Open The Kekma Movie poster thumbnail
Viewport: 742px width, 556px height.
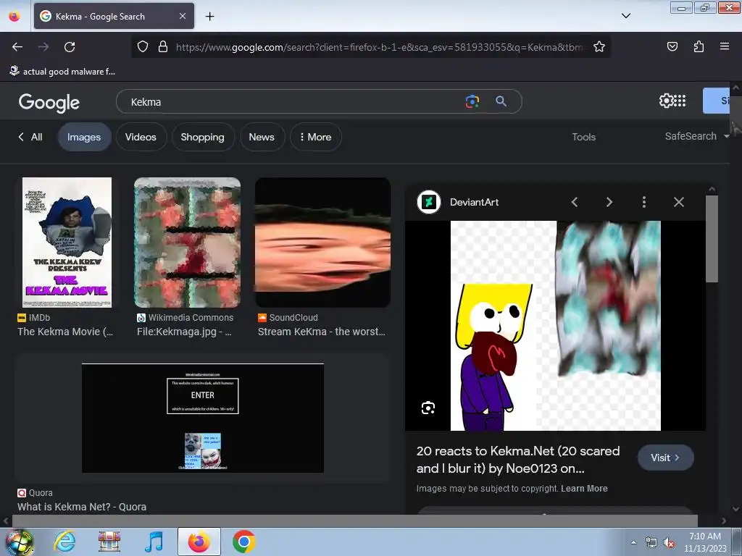point(67,243)
